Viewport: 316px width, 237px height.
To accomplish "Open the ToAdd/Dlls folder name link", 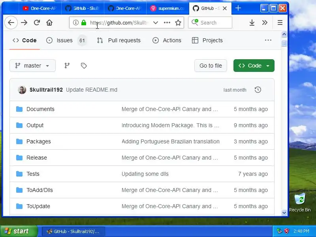I will (x=39, y=190).
